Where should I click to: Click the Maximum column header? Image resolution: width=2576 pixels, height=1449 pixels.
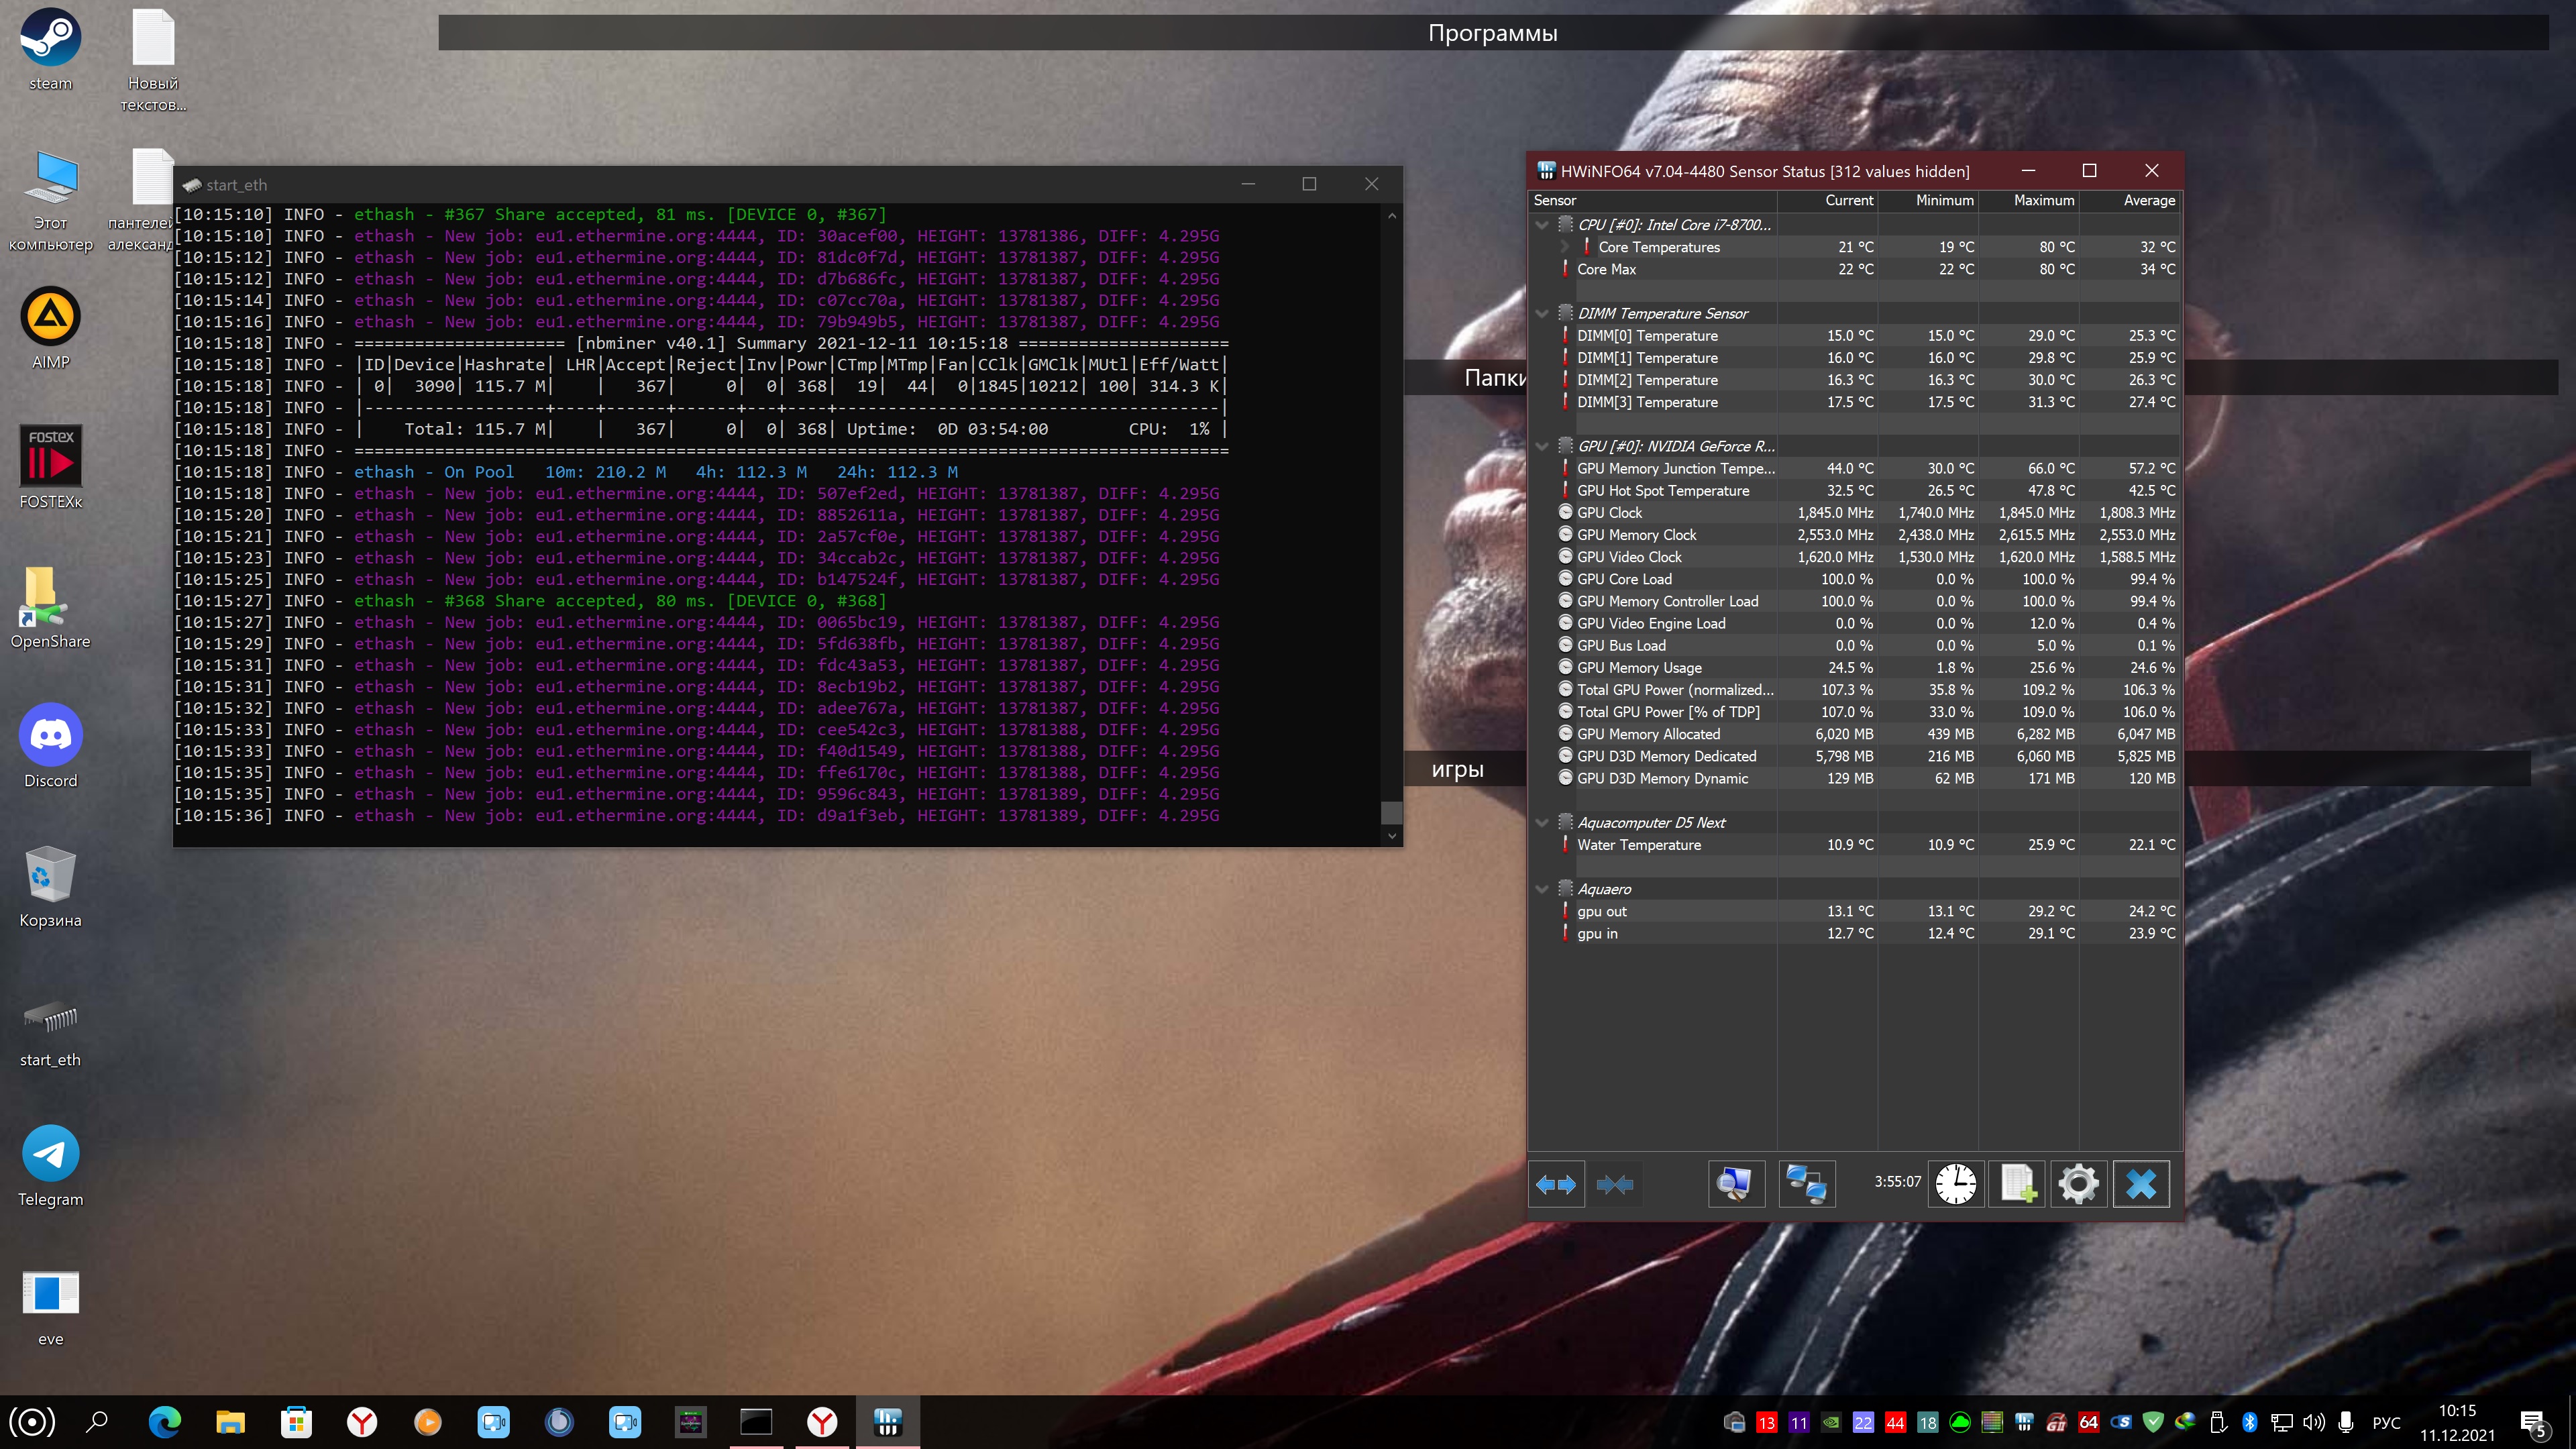pyautogui.click(x=2043, y=200)
